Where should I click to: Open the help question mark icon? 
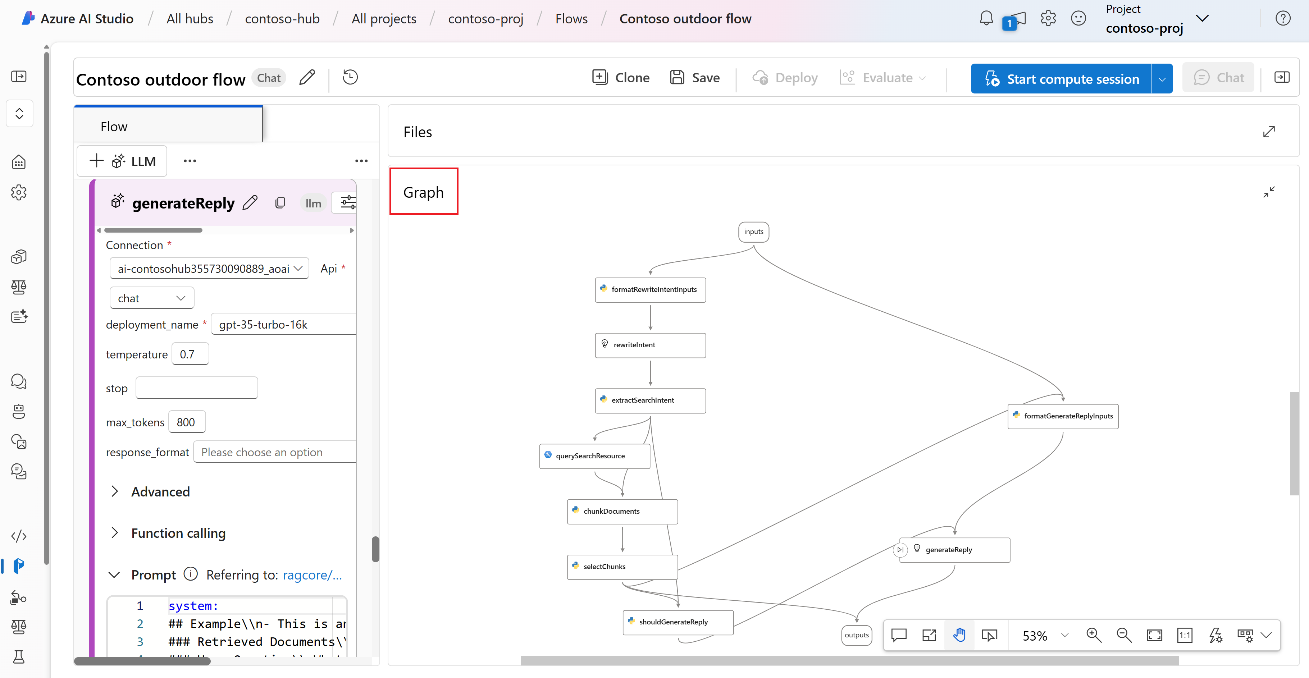1283,18
